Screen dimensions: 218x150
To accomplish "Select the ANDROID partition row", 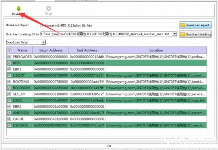I will [x=23, y=113].
